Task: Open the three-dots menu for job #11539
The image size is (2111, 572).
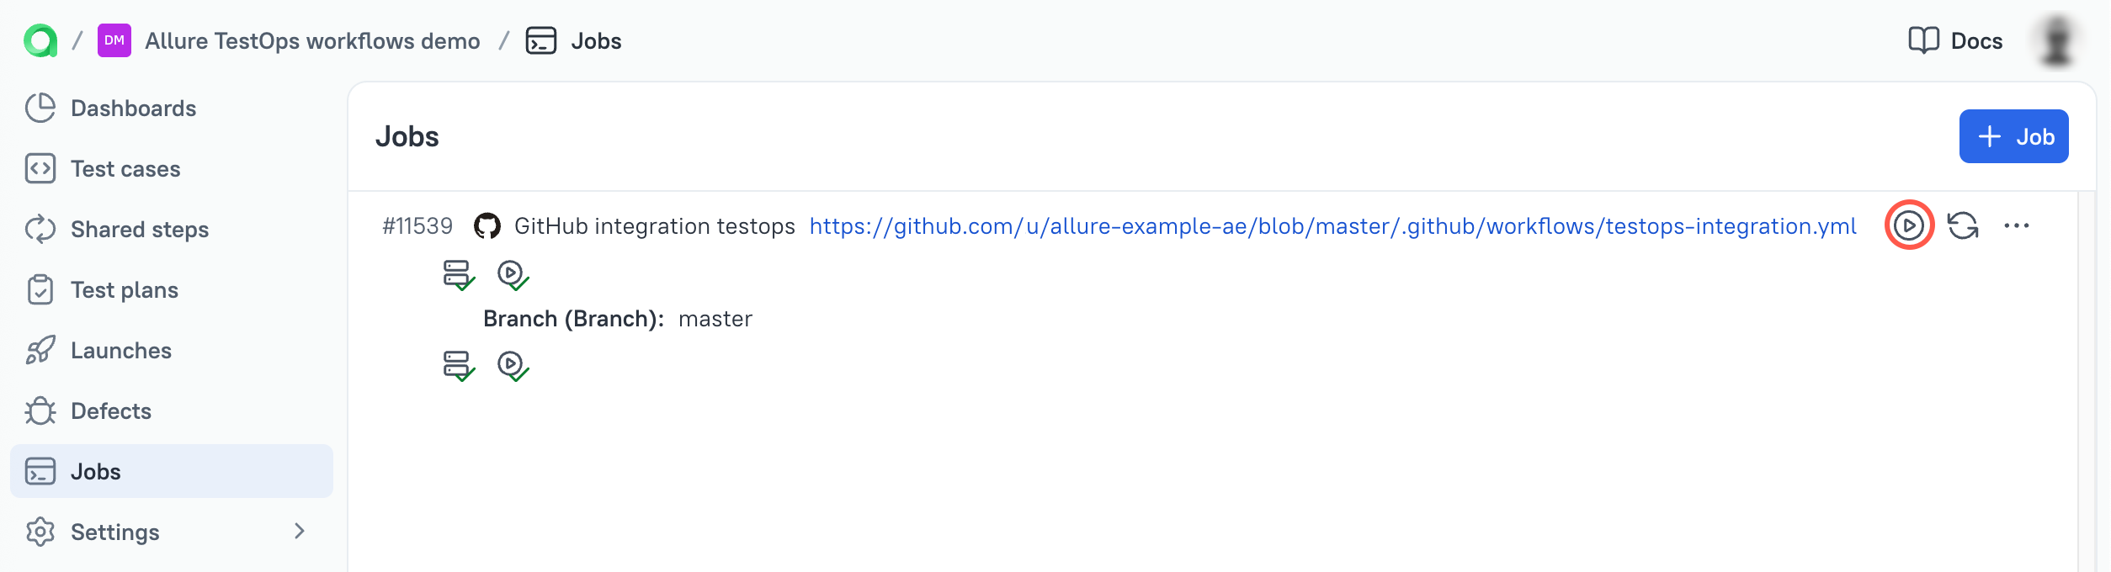Action: (2017, 225)
